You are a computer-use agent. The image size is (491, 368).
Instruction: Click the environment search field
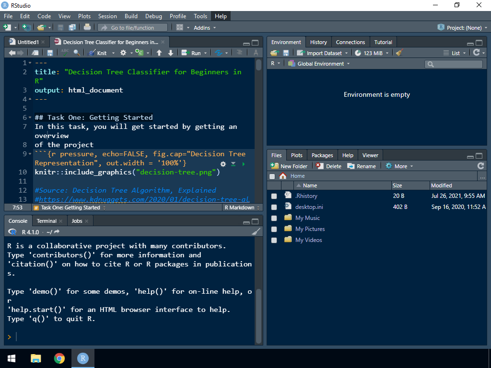coord(456,64)
